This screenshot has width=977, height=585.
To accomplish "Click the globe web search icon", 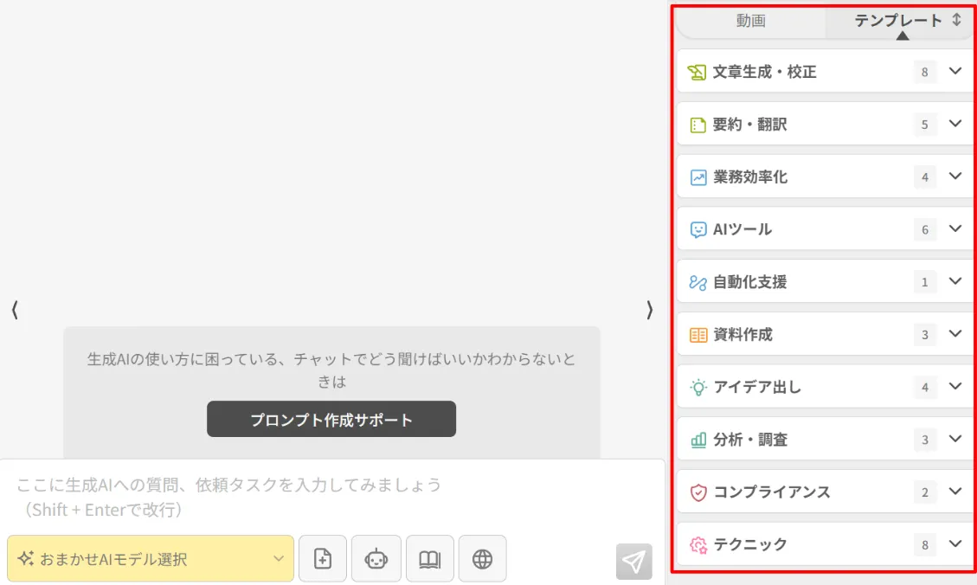I will pos(482,559).
